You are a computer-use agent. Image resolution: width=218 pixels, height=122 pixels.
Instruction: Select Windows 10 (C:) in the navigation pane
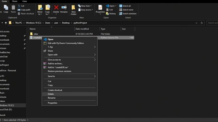pos(13,105)
